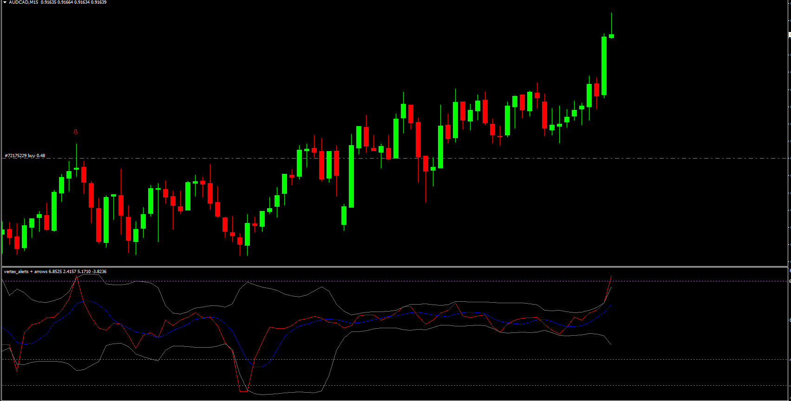Select the lowest purple dashed level line
This screenshot has width=791, height=401.
(418, 385)
